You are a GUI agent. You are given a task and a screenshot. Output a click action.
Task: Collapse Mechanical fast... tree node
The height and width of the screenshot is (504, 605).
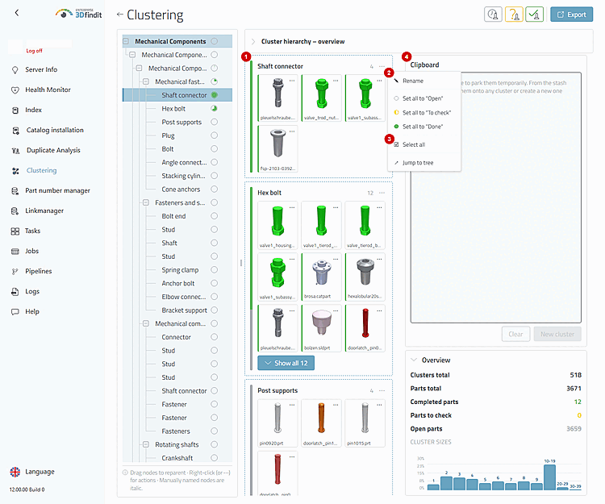pos(146,81)
